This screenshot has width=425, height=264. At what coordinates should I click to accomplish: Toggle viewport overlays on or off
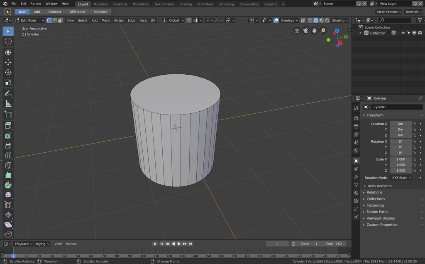click(276, 20)
